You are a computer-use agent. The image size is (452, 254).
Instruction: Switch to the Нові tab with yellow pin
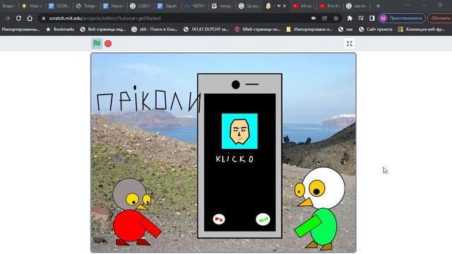pos(32,6)
